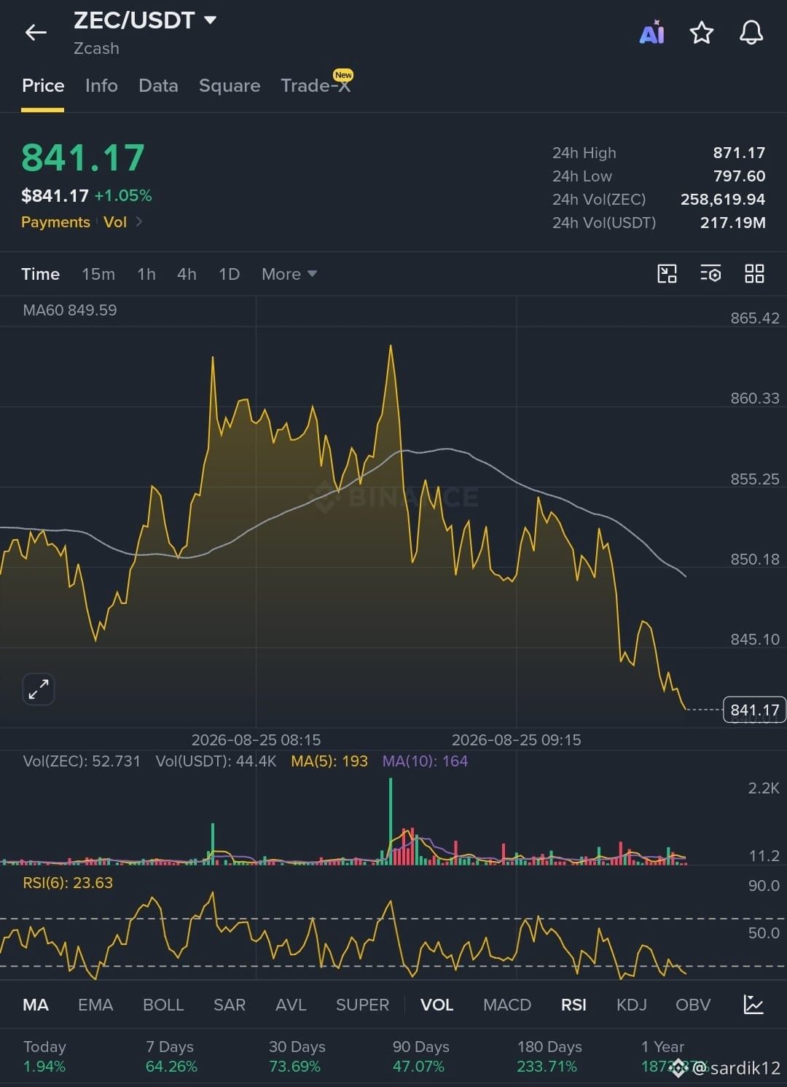Tap the 24h Low value 797.60
787x1087 pixels.
pyautogui.click(x=739, y=176)
